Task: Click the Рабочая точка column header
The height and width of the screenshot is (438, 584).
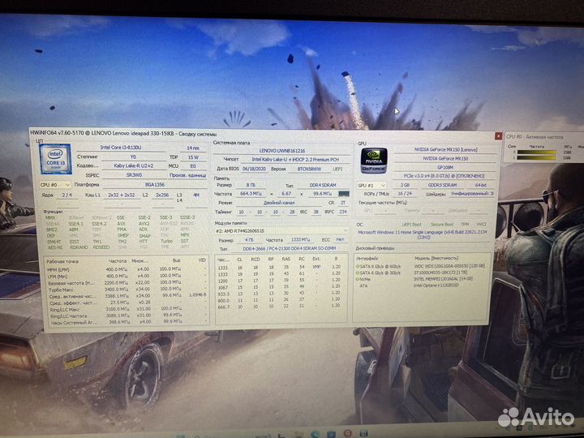Action: pos(62,261)
